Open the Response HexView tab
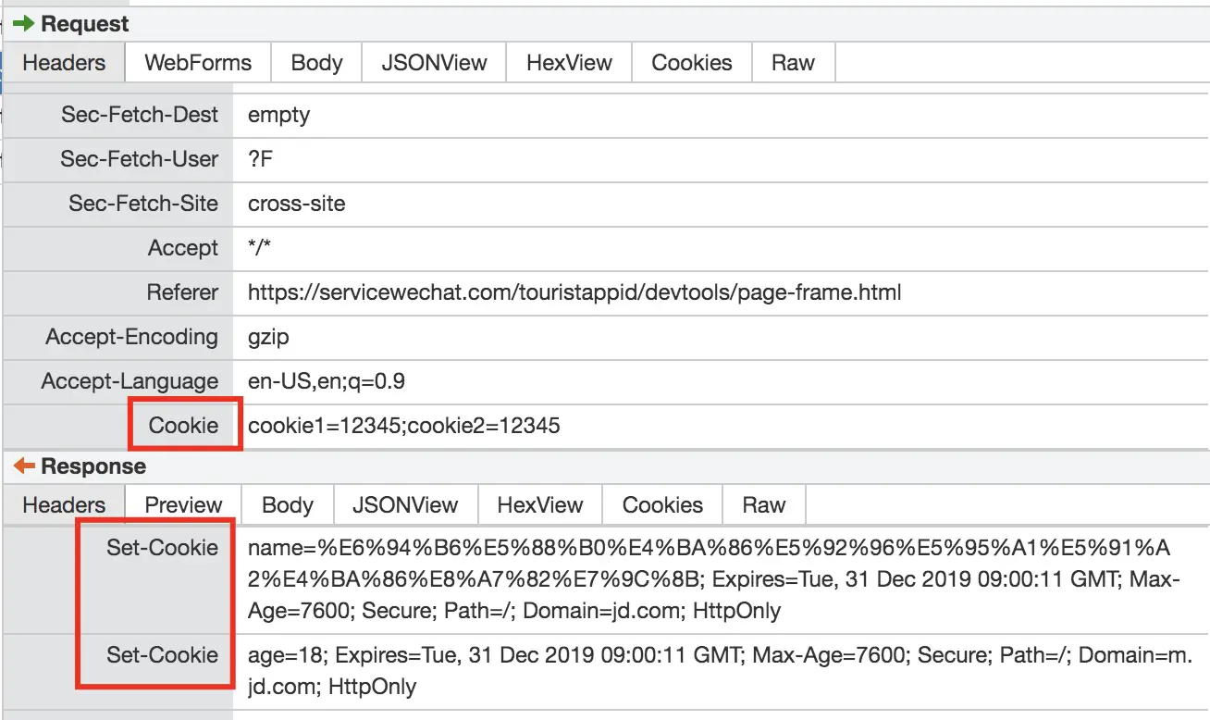The image size is (1210, 720). tap(539, 505)
